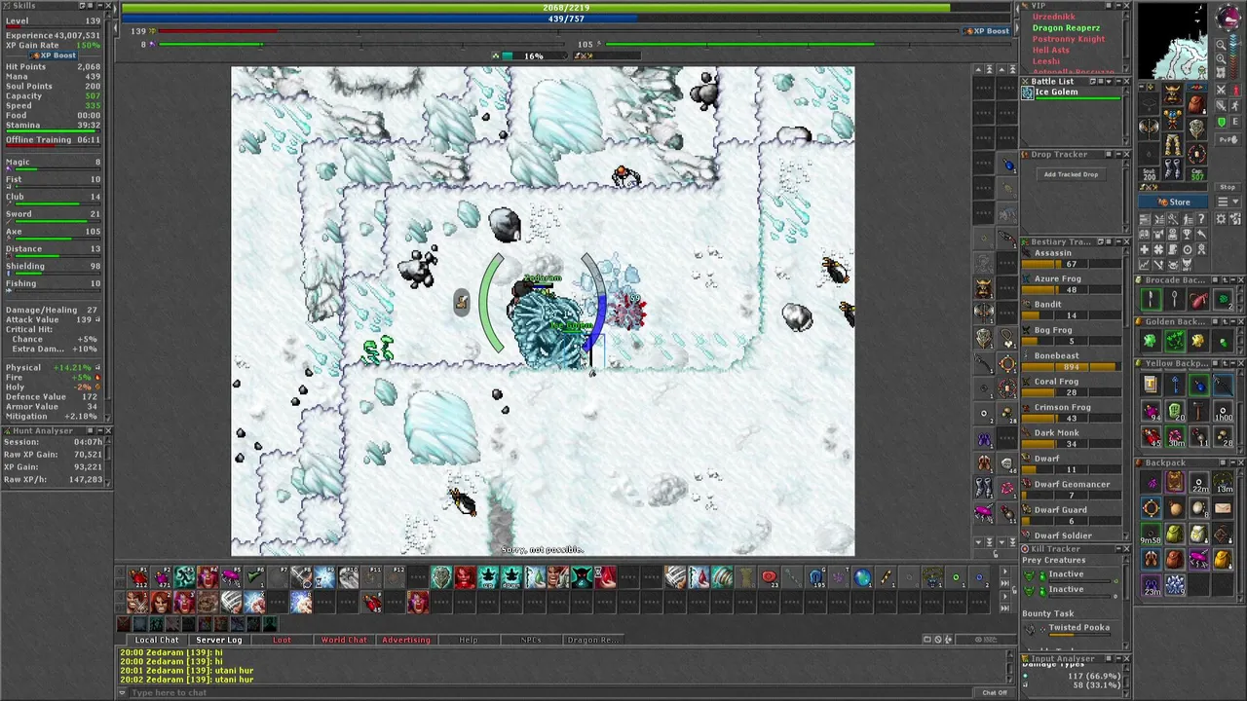The width and height of the screenshot is (1247, 701).
Task: Click the XP Boost button in Skills
Action: [54, 55]
